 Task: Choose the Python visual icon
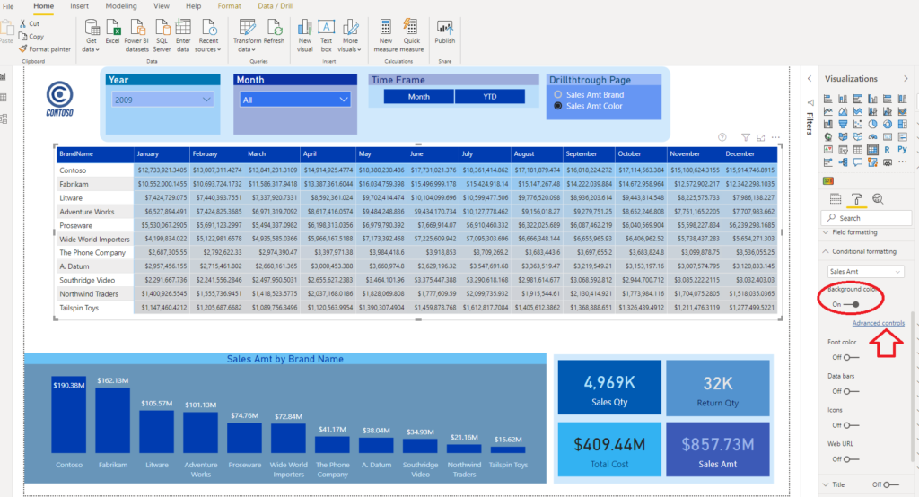[x=903, y=149]
